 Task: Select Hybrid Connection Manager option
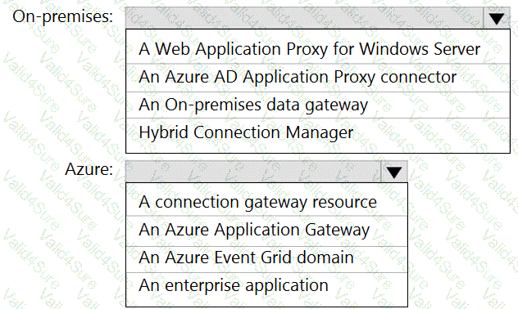[x=318, y=132]
